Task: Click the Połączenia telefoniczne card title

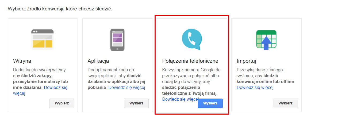Action: 190,61
